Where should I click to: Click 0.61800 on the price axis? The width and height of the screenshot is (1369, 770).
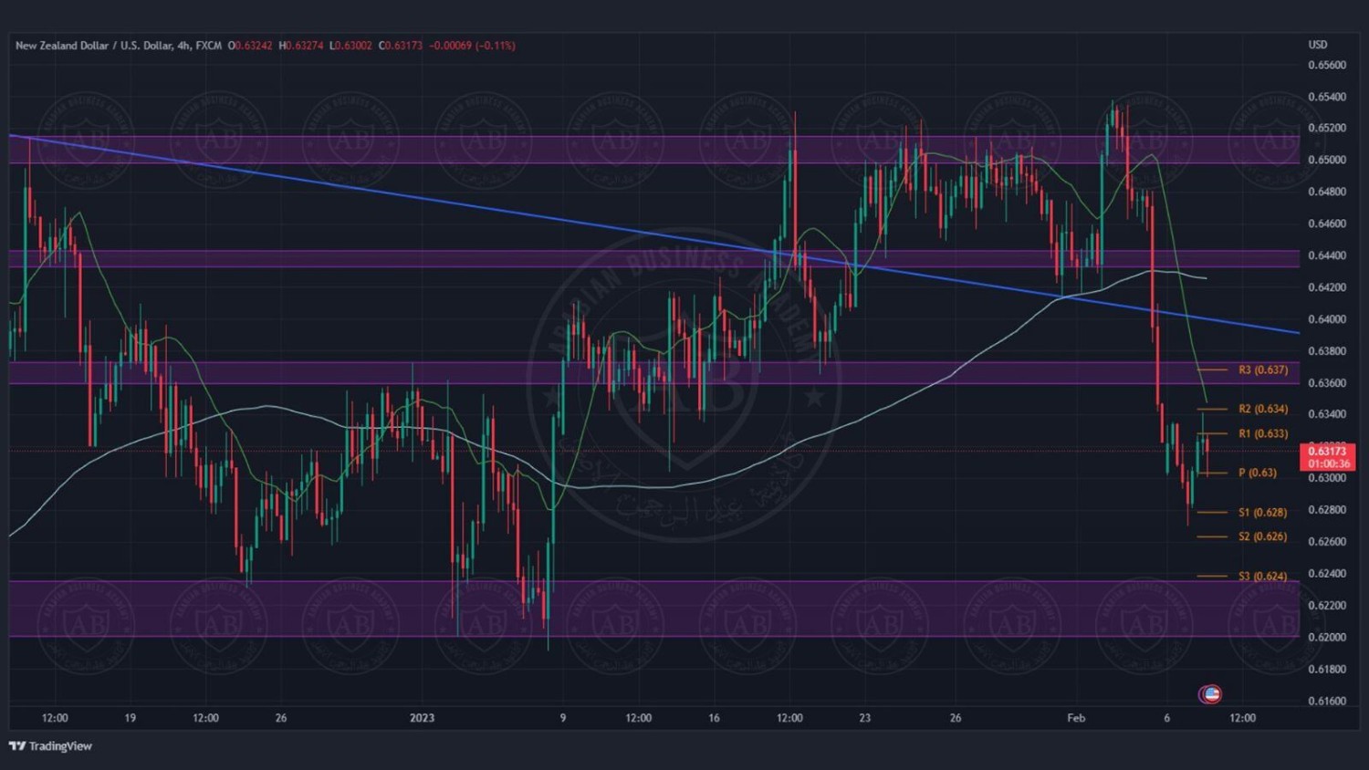[x=1327, y=670]
